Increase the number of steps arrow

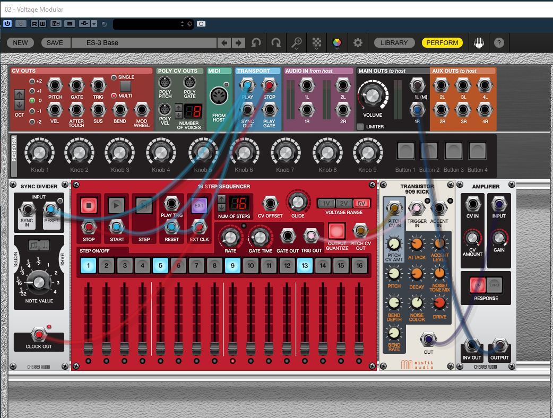(221, 199)
